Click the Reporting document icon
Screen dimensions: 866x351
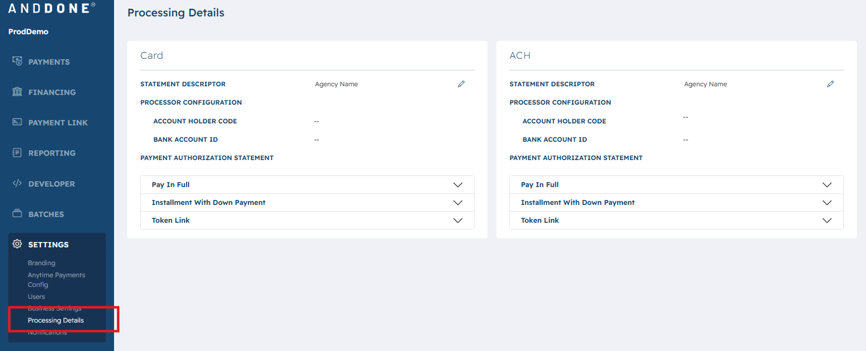pos(17,152)
